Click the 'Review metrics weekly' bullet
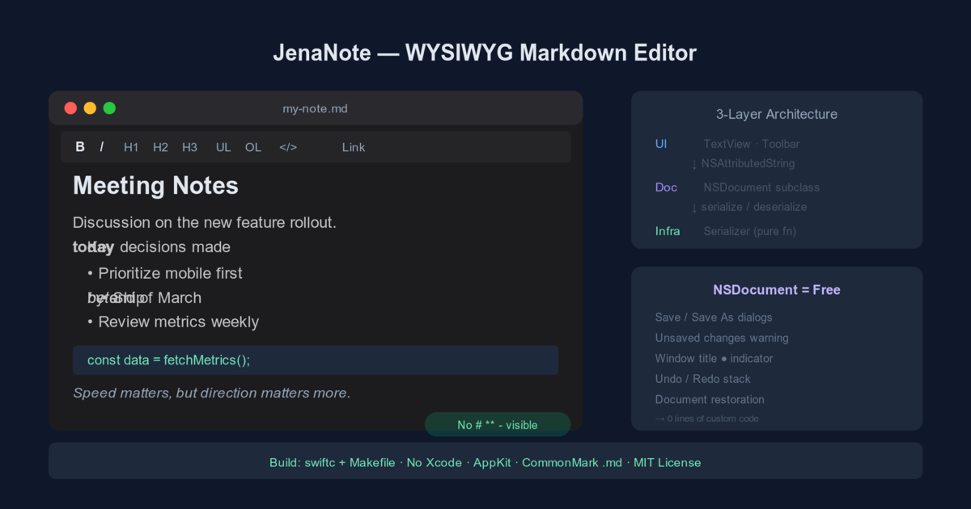 [173, 322]
